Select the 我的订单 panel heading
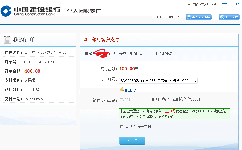242x150 pixels. (x=24, y=40)
